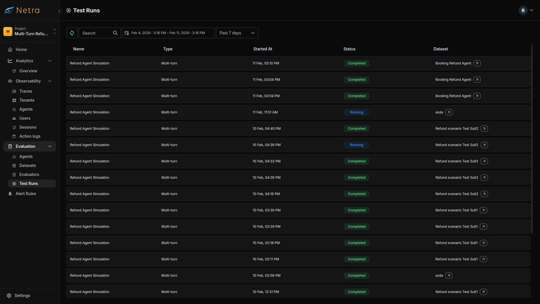Open dataset link for 04:16 PM run
This screenshot has width=540, height=304.
coord(484,194)
